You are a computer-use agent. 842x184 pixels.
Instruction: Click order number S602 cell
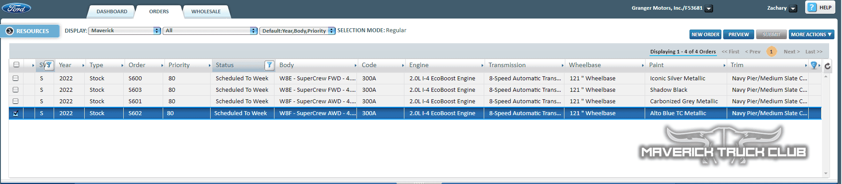point(135,113)
